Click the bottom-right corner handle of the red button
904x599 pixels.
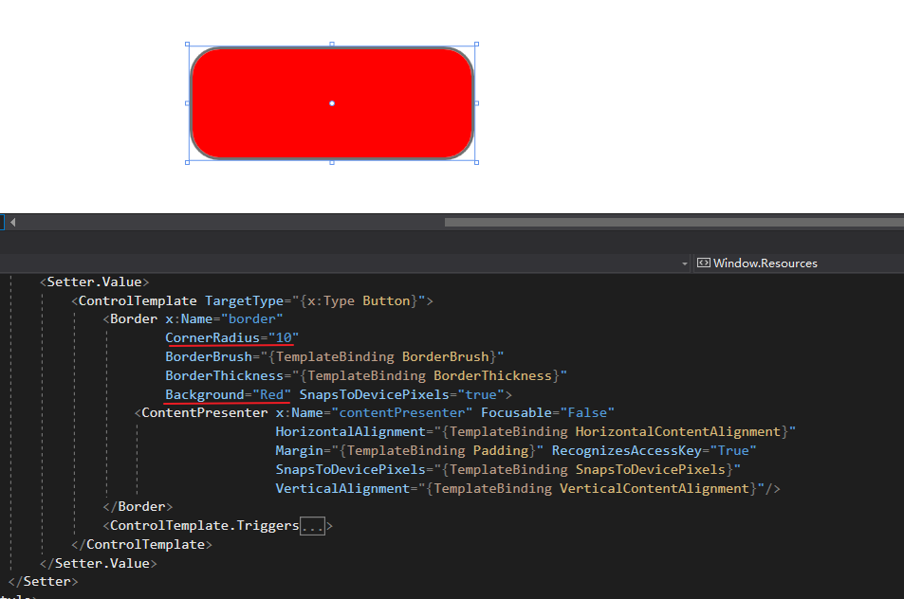[x=477, y=162]
